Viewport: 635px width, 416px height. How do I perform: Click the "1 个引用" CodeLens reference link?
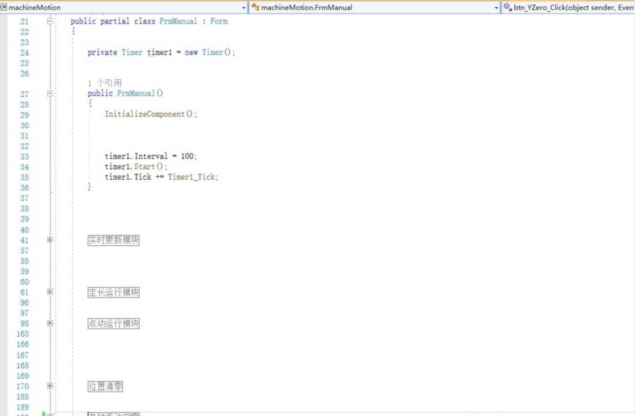pos(104,83)
